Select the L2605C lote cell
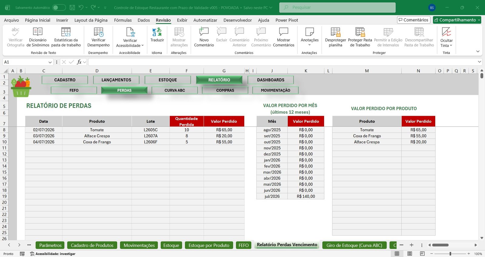Image resolution: width=485 pixels, height=257 pixels. 151,130
